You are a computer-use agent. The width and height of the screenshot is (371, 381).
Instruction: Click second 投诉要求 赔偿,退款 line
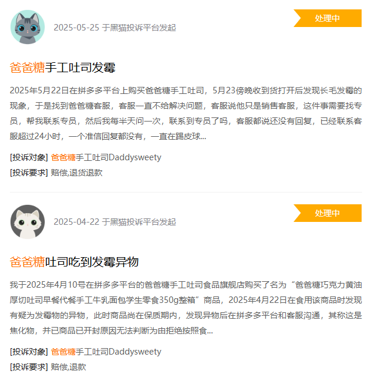[48, 367]
